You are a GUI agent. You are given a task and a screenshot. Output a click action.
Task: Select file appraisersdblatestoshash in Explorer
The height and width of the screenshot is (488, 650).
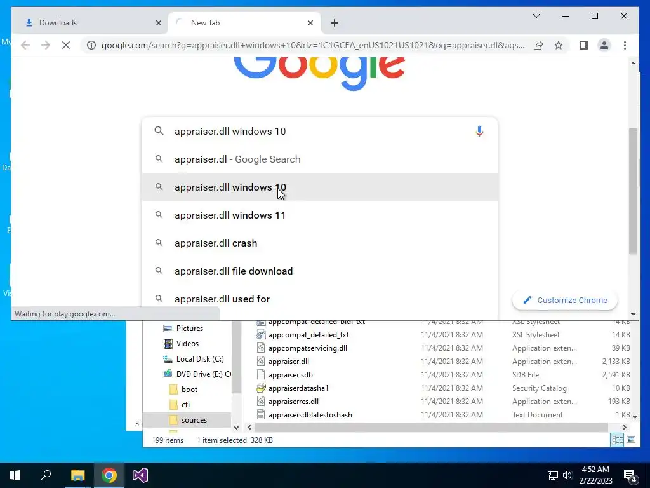tap(310, 414)
